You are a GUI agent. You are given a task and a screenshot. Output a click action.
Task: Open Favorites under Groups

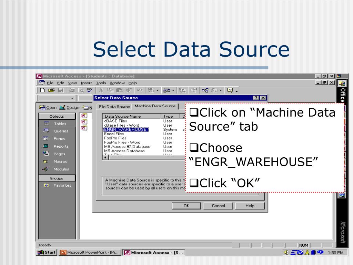click(57, 185)
